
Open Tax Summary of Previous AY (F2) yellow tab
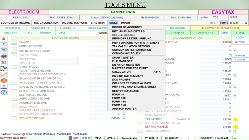[x=219, y=28]
